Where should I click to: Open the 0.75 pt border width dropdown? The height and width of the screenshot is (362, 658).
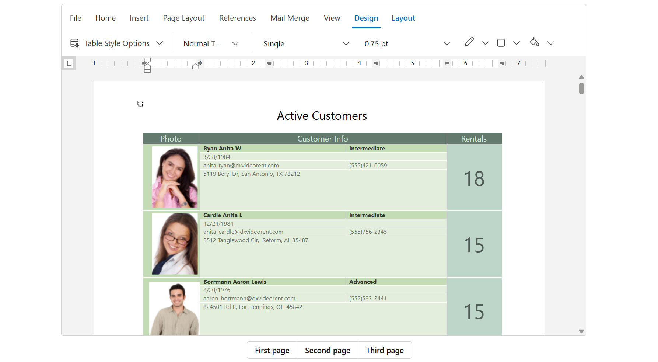447,43
